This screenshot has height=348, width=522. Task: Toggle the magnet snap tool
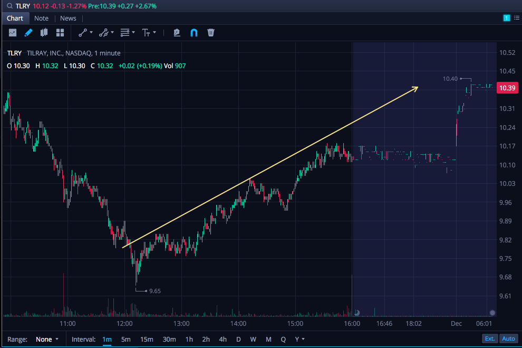click(x=194, y=33)
